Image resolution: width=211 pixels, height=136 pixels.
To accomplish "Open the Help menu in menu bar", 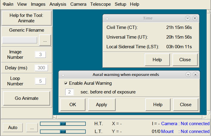I will click(x=135, y=4).
